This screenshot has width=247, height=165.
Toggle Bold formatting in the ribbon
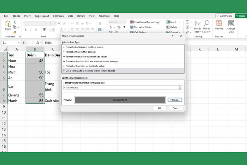tap(26, 30)
